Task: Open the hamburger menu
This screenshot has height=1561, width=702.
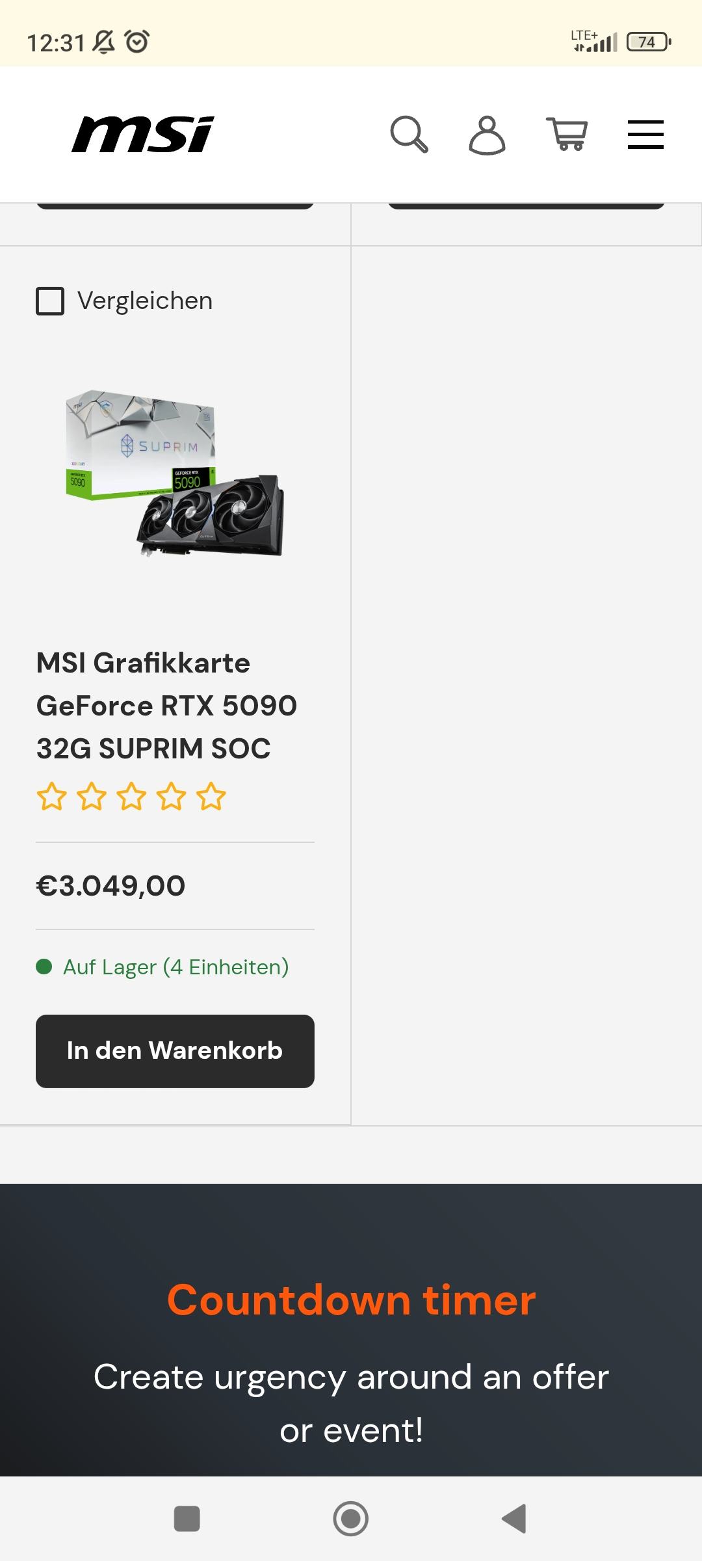Action: pyautogui.click(x=645, y=135)
